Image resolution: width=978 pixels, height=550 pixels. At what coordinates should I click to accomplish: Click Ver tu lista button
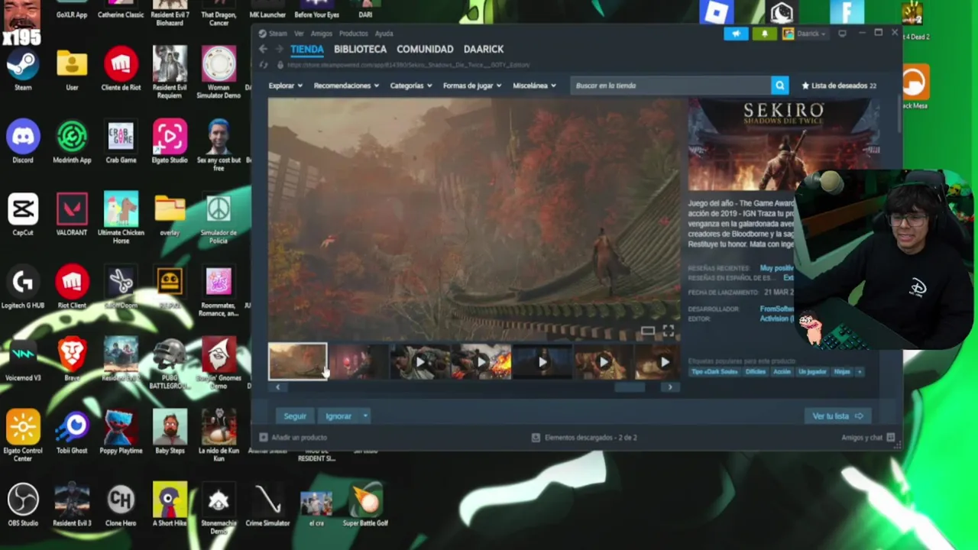tap(837, 416)
